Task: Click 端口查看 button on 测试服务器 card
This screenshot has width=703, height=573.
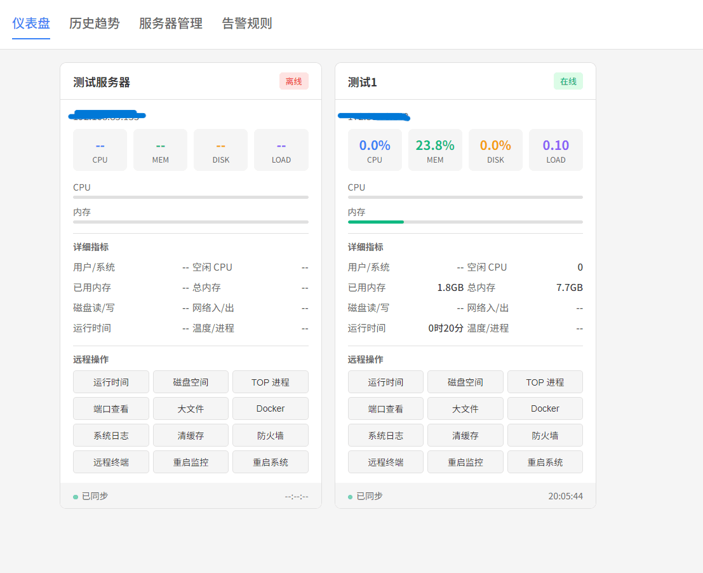Action: (110, 408)
